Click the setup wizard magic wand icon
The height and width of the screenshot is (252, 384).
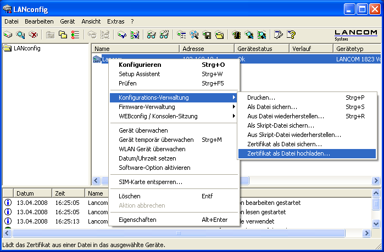[194, 35]
